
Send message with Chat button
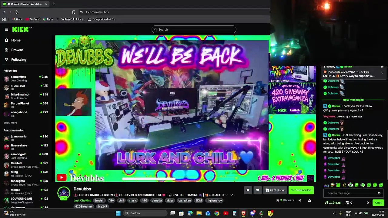(x=378, y=203)
